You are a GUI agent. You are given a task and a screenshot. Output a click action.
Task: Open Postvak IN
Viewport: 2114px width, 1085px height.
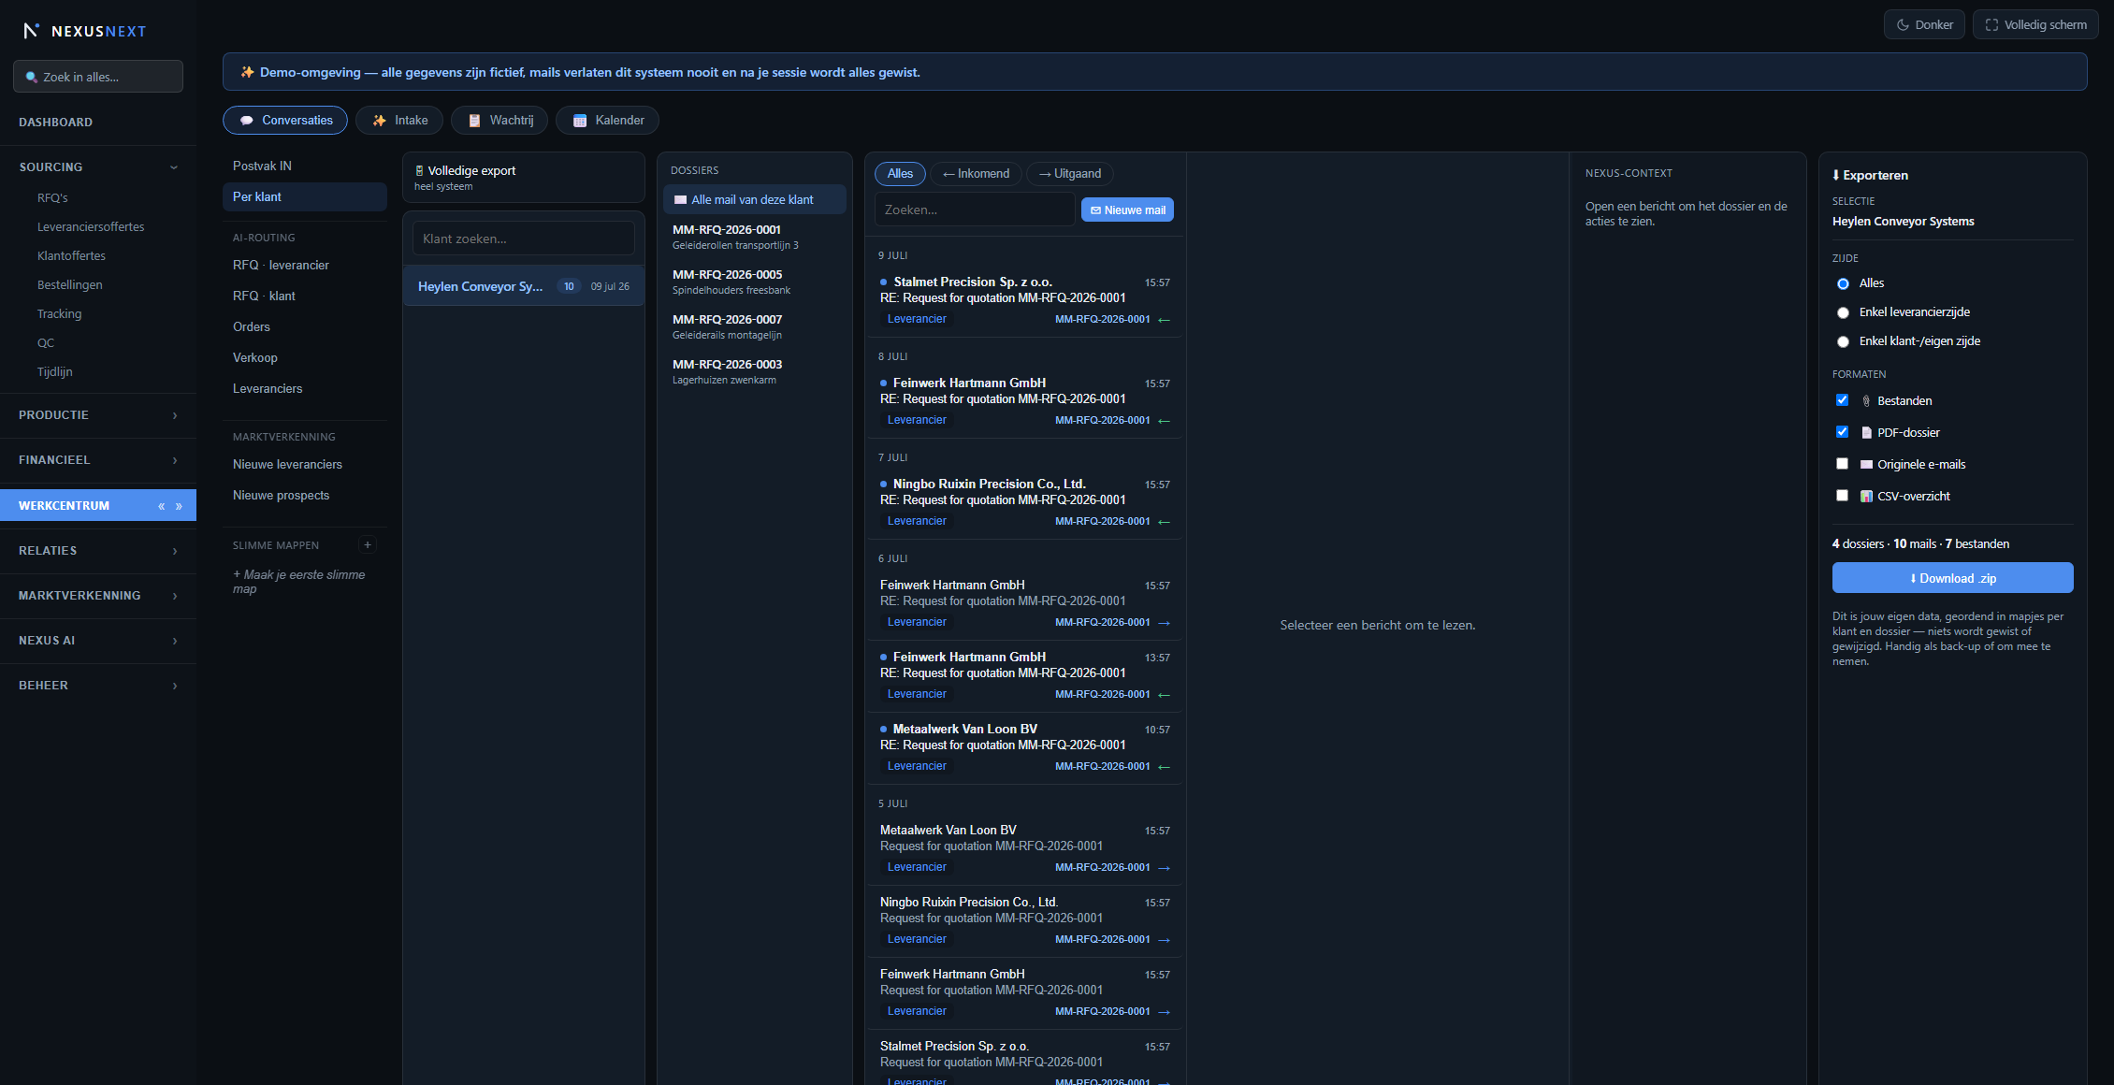304,166
